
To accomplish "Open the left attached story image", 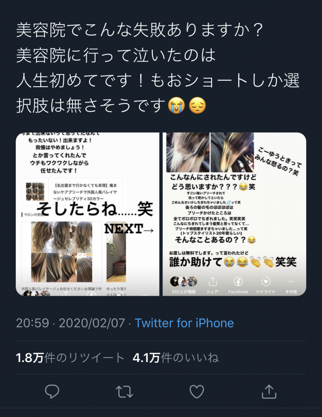I will [x=88, y=214].
